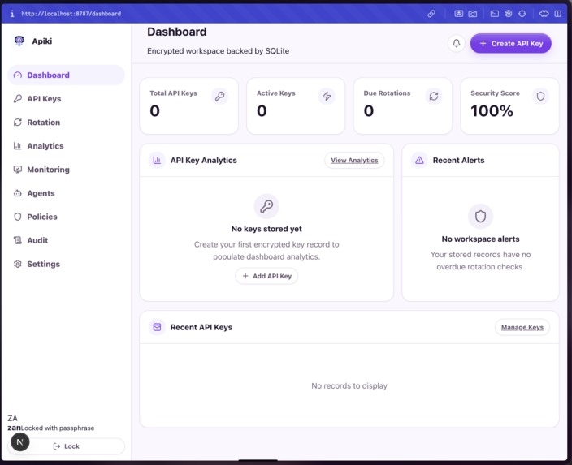Click the 0 value under Active Keys
572x465 pixels.
262,111
